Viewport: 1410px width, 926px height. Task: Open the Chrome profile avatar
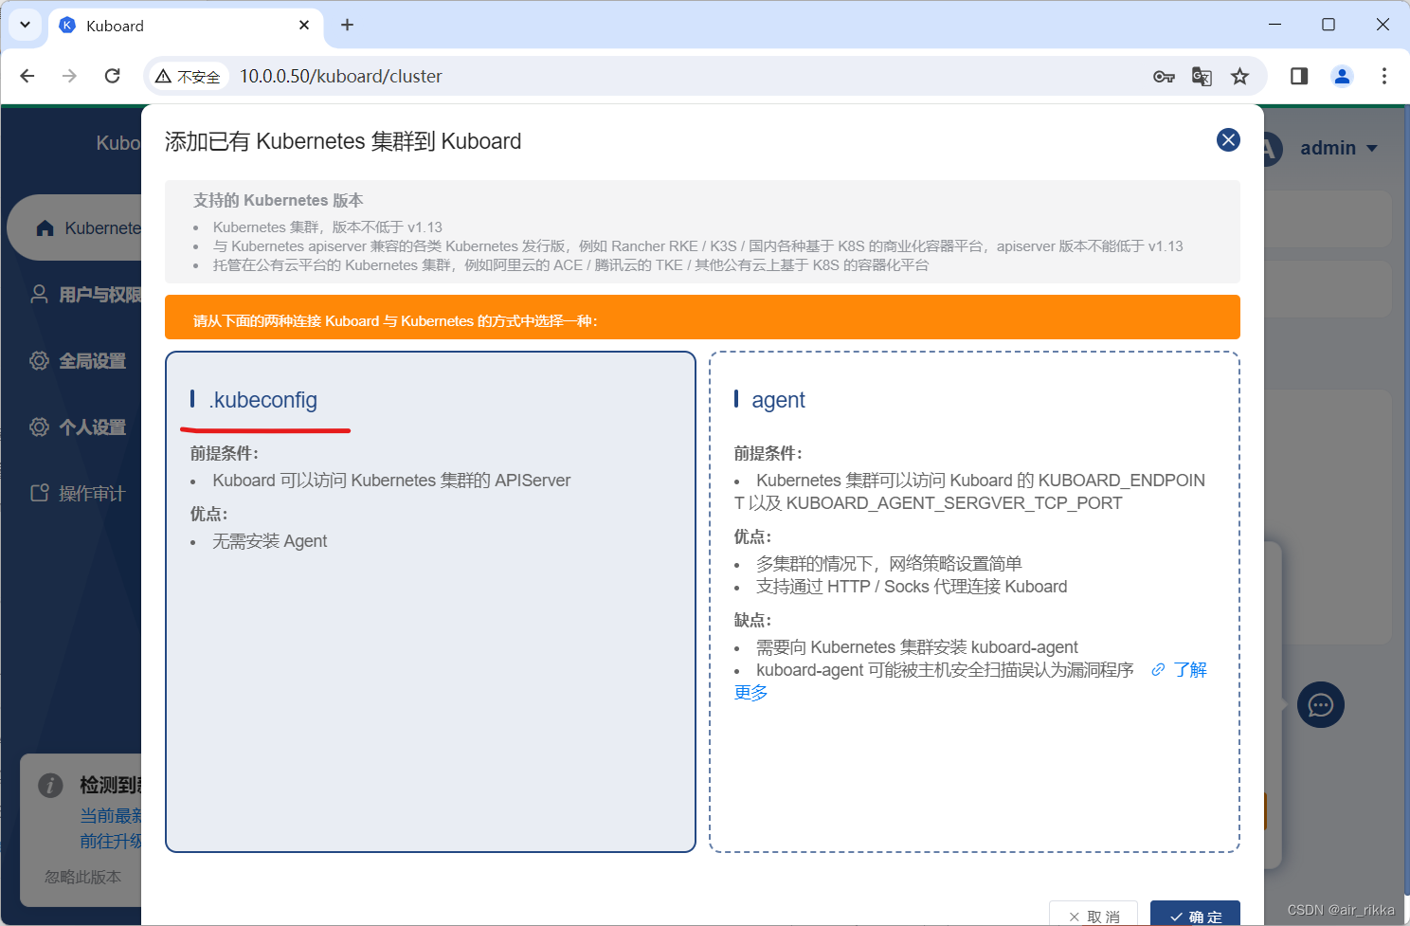1342,76
